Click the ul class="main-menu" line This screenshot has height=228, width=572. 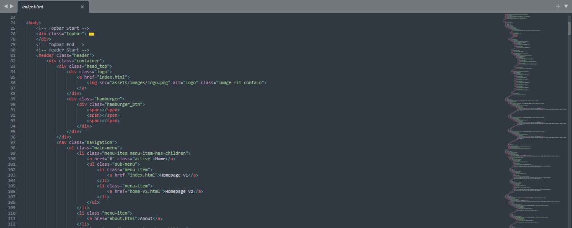click(x=94, y=148)
